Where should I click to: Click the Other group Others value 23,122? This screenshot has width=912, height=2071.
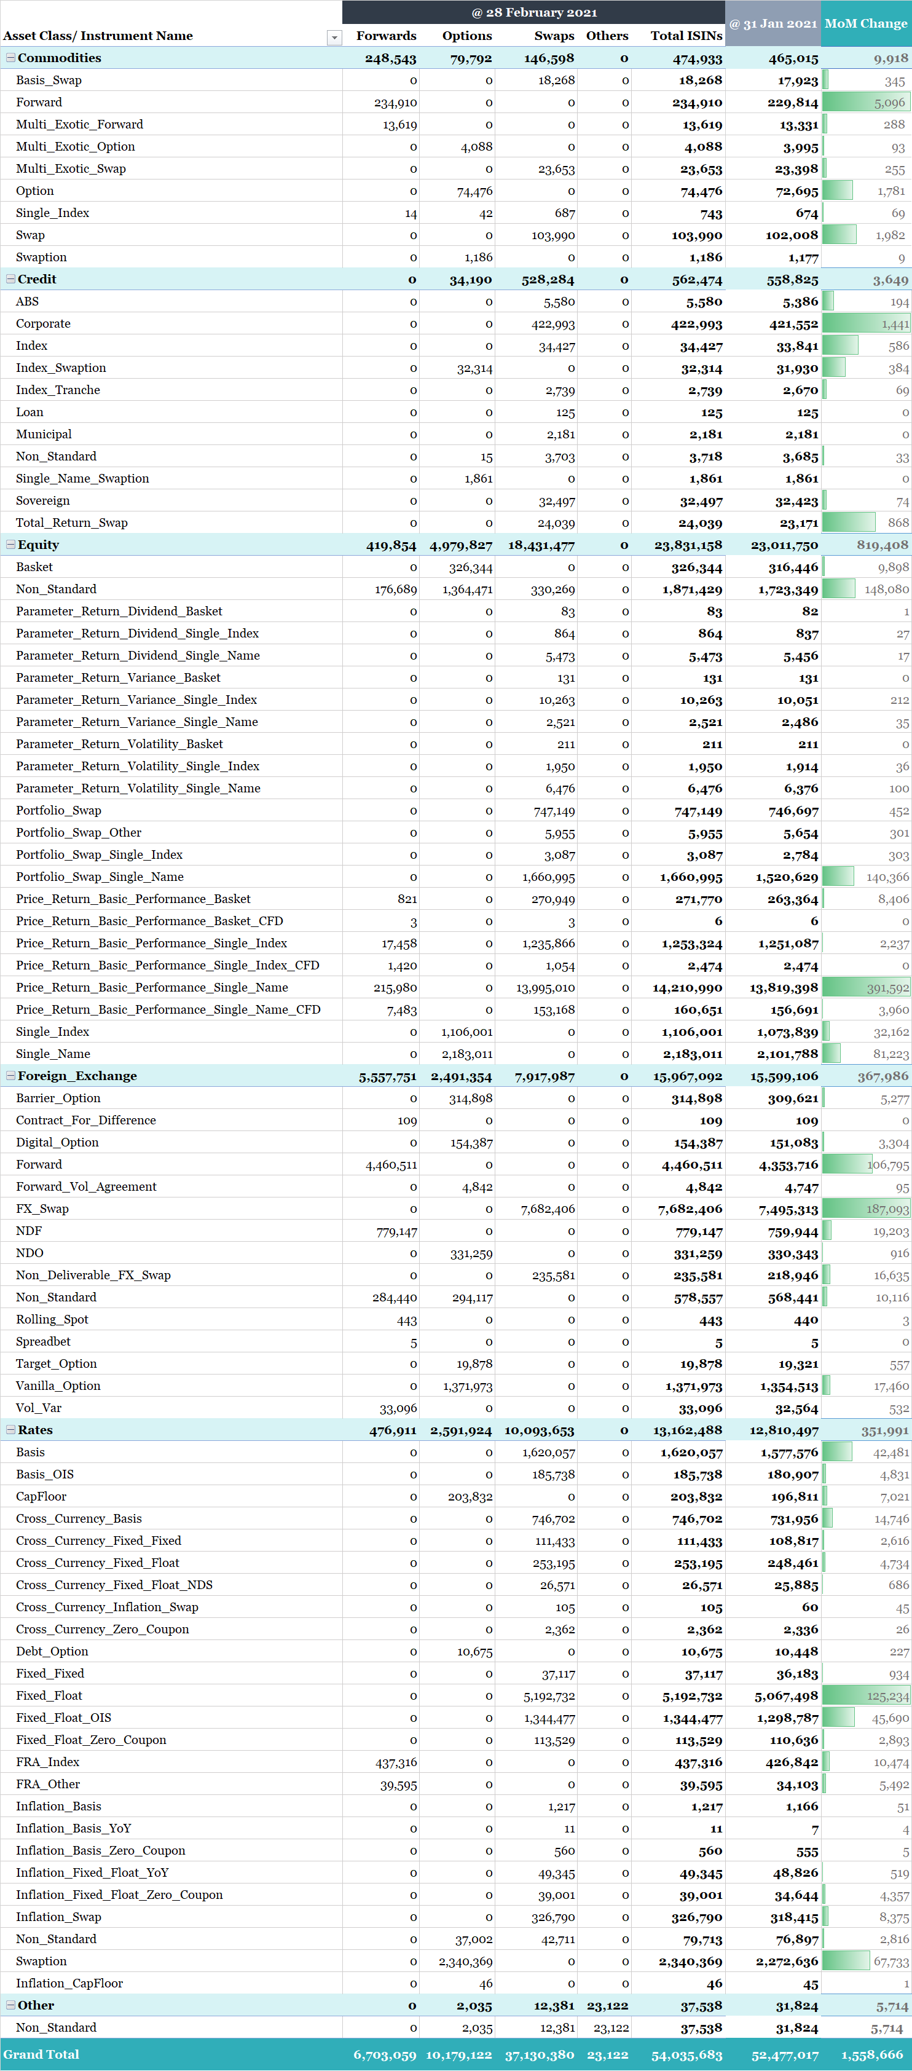(x=607, y=2006)
